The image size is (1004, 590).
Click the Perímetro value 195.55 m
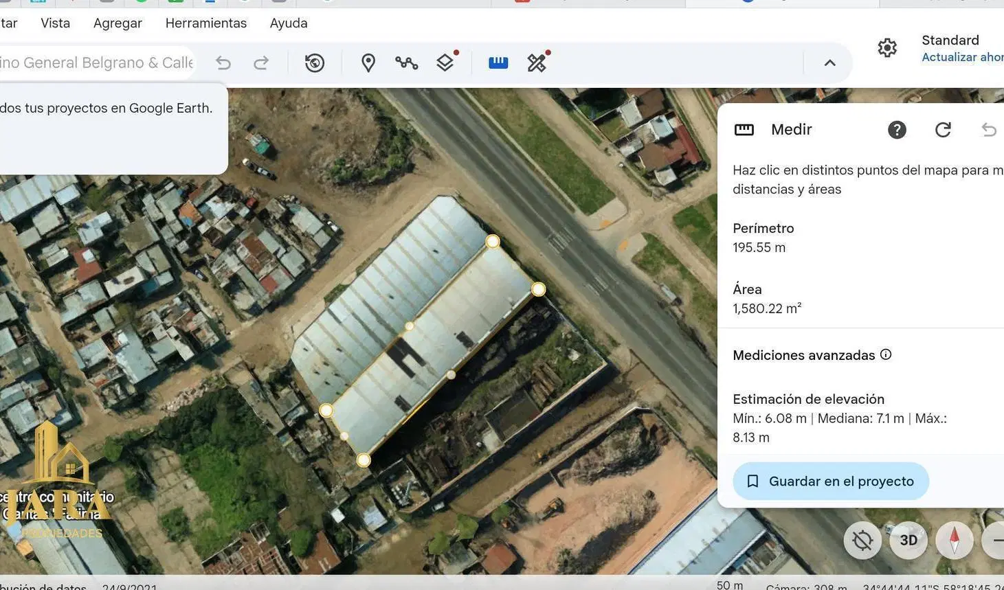pyautogui.click(x=759, y=247)
